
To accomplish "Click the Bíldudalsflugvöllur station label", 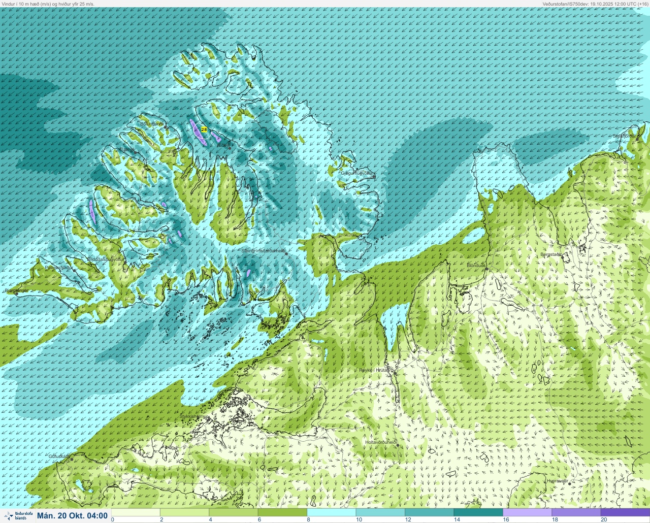I will tap(106, 259).
